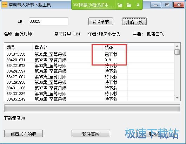Toggle the sandbox pin icon
Screen dimensions: 186x144
138,5
